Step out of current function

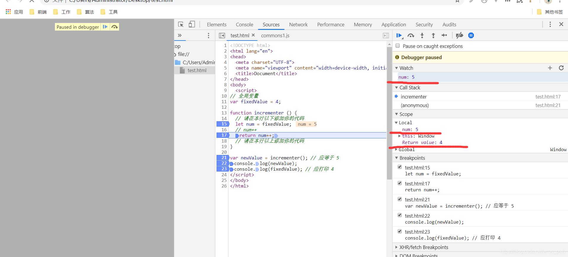point(433,35)
